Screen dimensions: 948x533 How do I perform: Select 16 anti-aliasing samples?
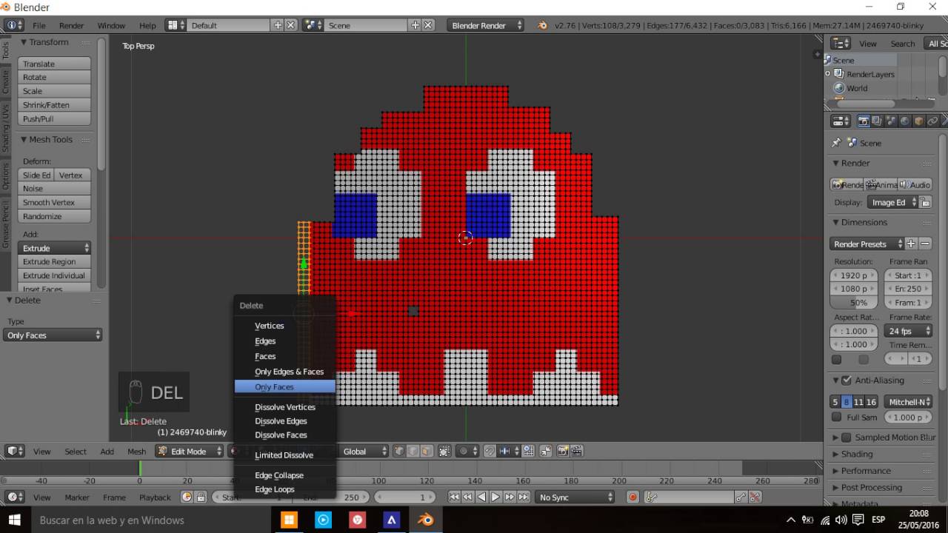click(871, 402)
